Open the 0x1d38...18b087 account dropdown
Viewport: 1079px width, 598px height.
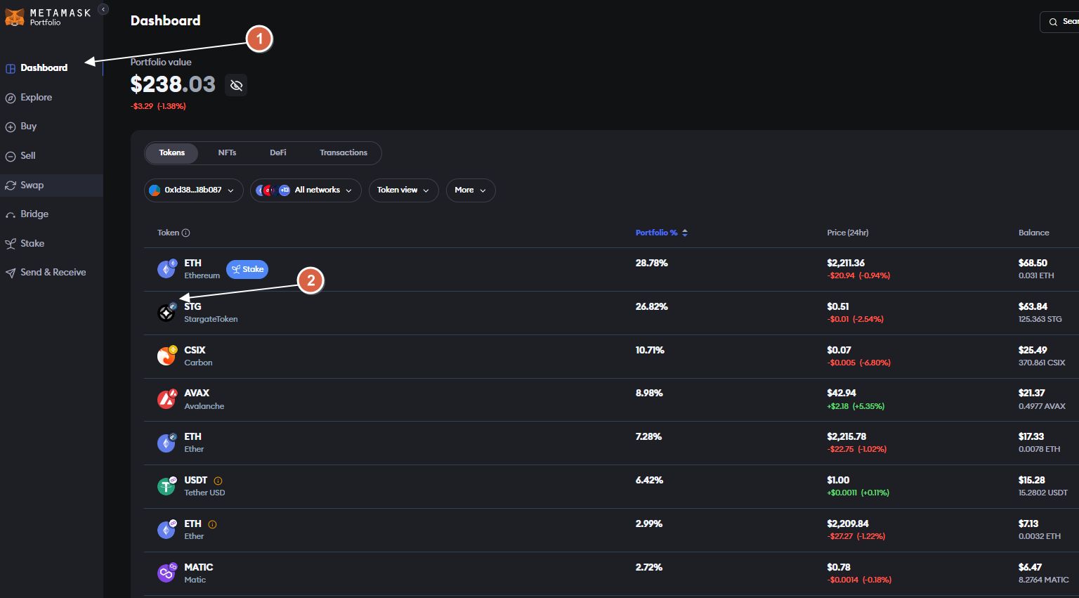tap(194, 190)
